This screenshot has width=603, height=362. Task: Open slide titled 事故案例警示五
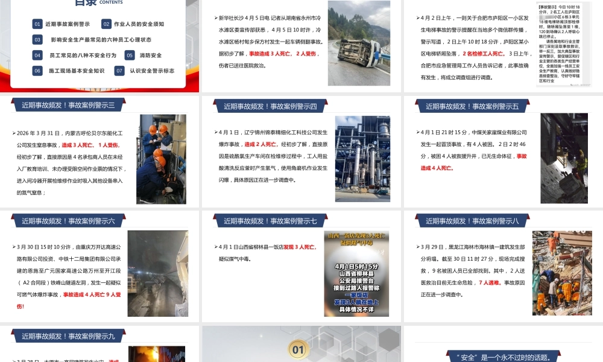point(472,106)
